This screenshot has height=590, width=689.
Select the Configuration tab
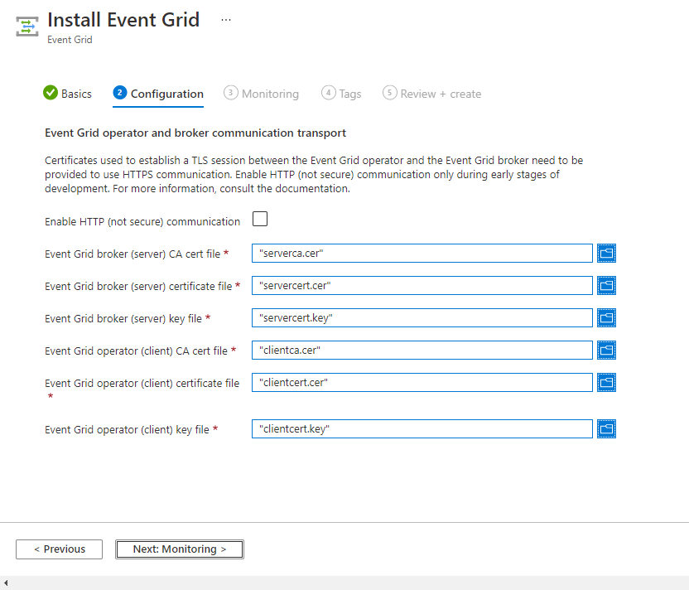click(x=157, y=94)
